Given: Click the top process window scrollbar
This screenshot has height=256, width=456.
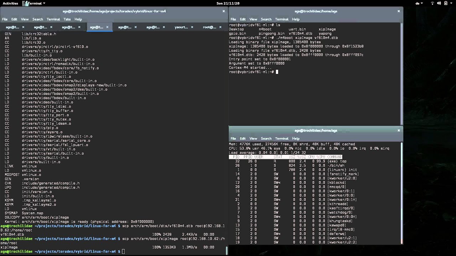Looking at the screenshot, I should (401, 193).
